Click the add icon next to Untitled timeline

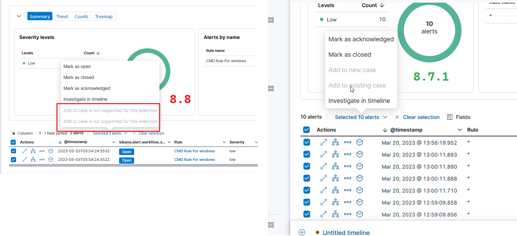pyautogui.click(x=302, y=232)
